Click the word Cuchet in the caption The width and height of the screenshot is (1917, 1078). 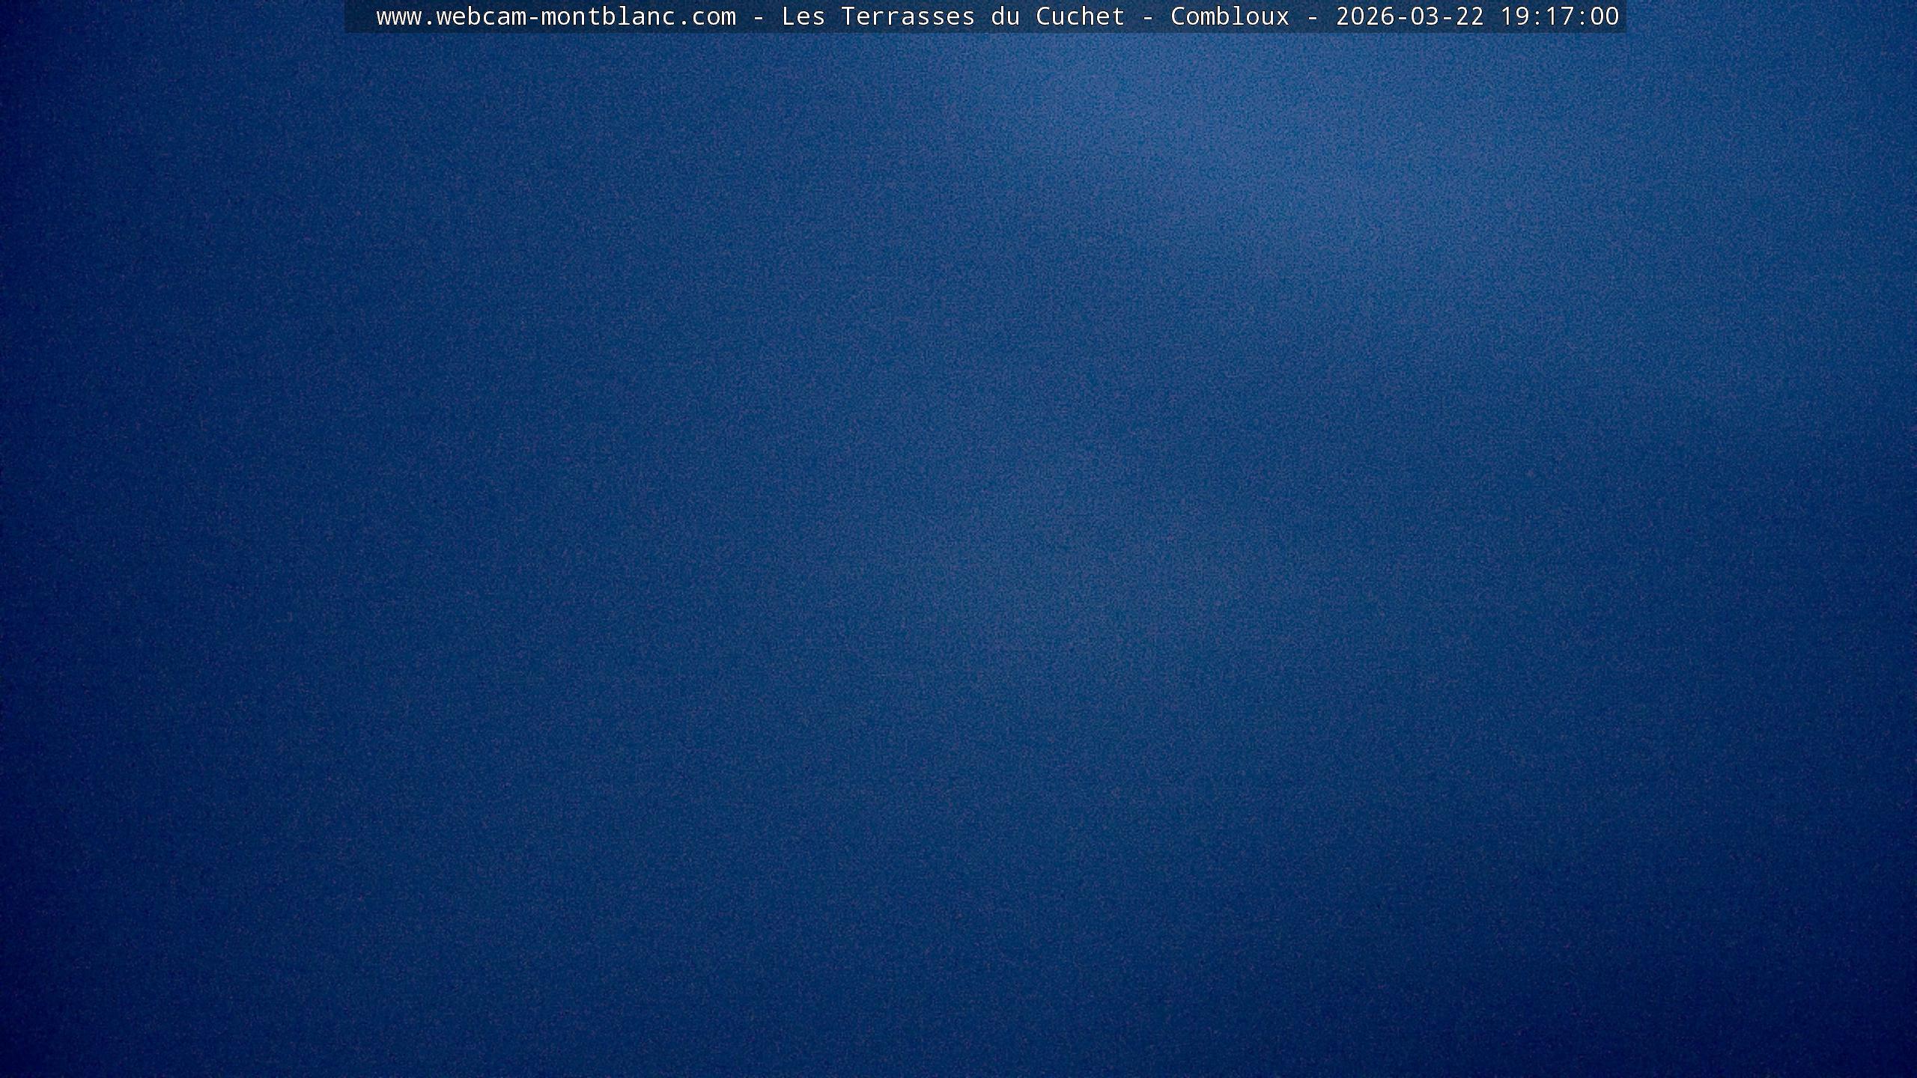(1080, 16)
